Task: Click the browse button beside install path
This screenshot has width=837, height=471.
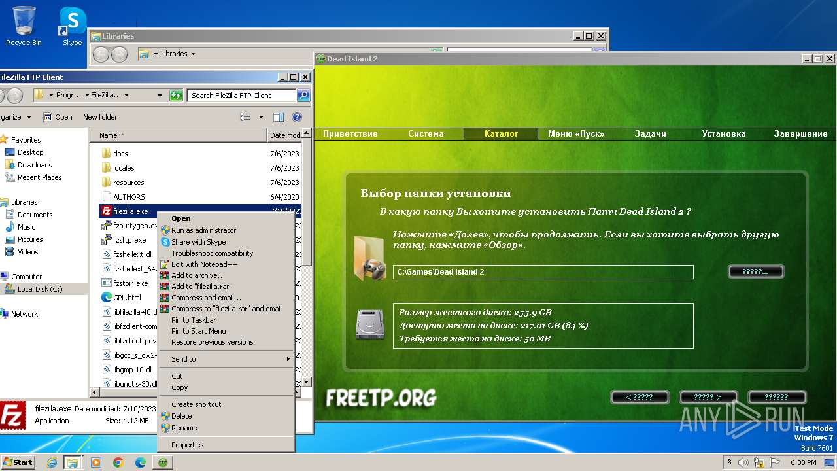Action: [755, 271]
